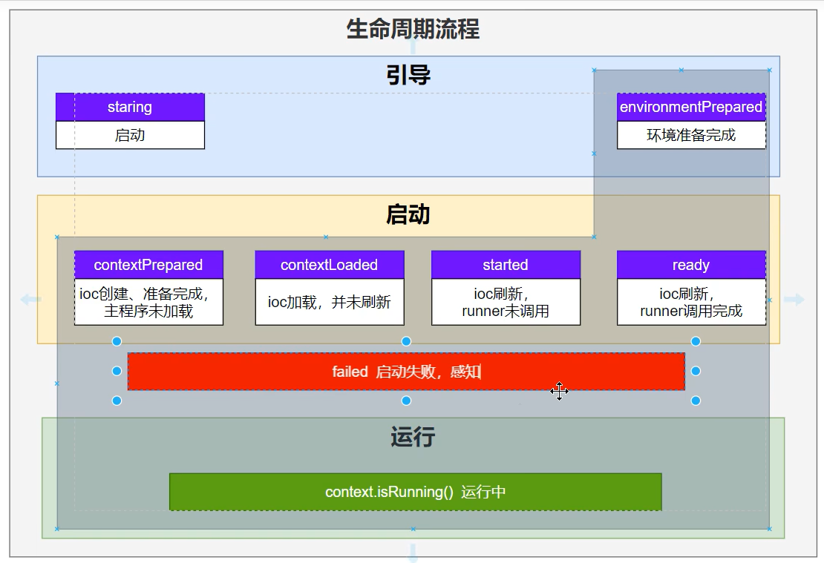Click the top-right handle of the failed box
The height and width of the screenshot is (563, 824).
696,341
